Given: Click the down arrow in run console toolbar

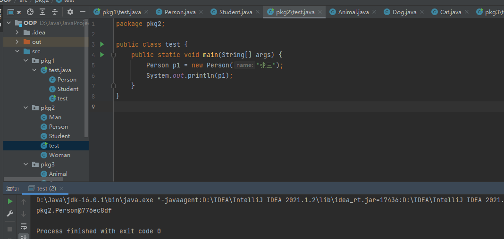Looking at the screenshot, I should pyautogui.click(x=24, y=214).
